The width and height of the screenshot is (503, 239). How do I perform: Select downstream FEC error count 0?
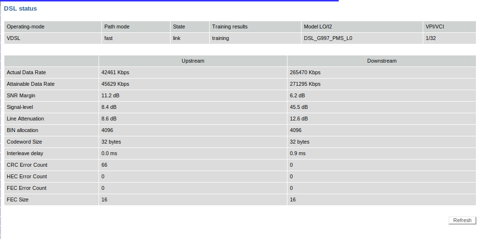[291, 187]
